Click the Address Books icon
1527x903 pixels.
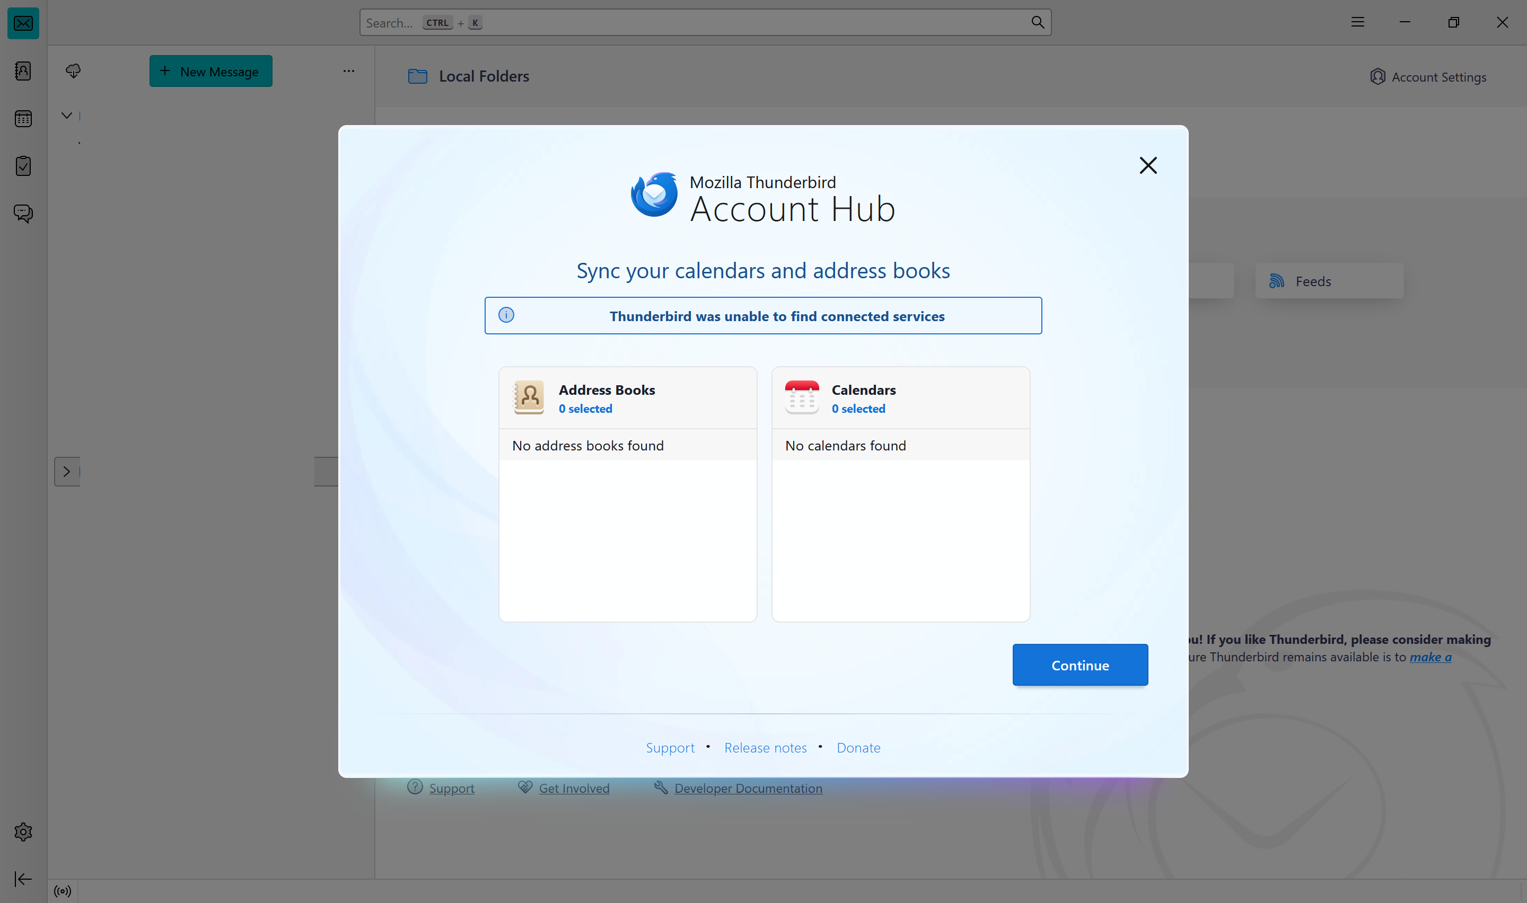click(529, 397)
